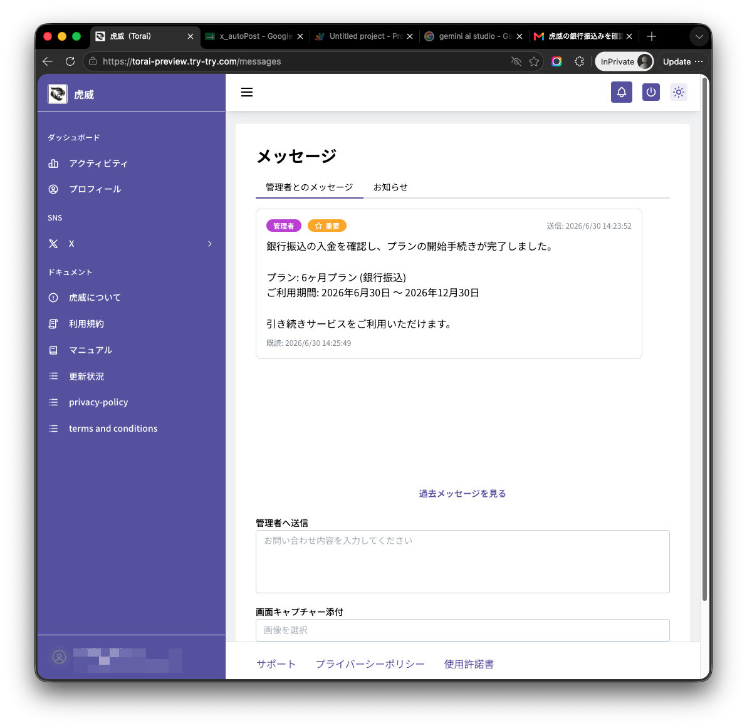Click the power logout icon
Viewport: 747px width, 728px height.
(x=650, y=92)
